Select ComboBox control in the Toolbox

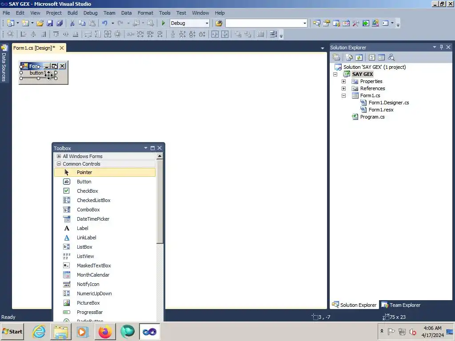[x=105, y=210]
